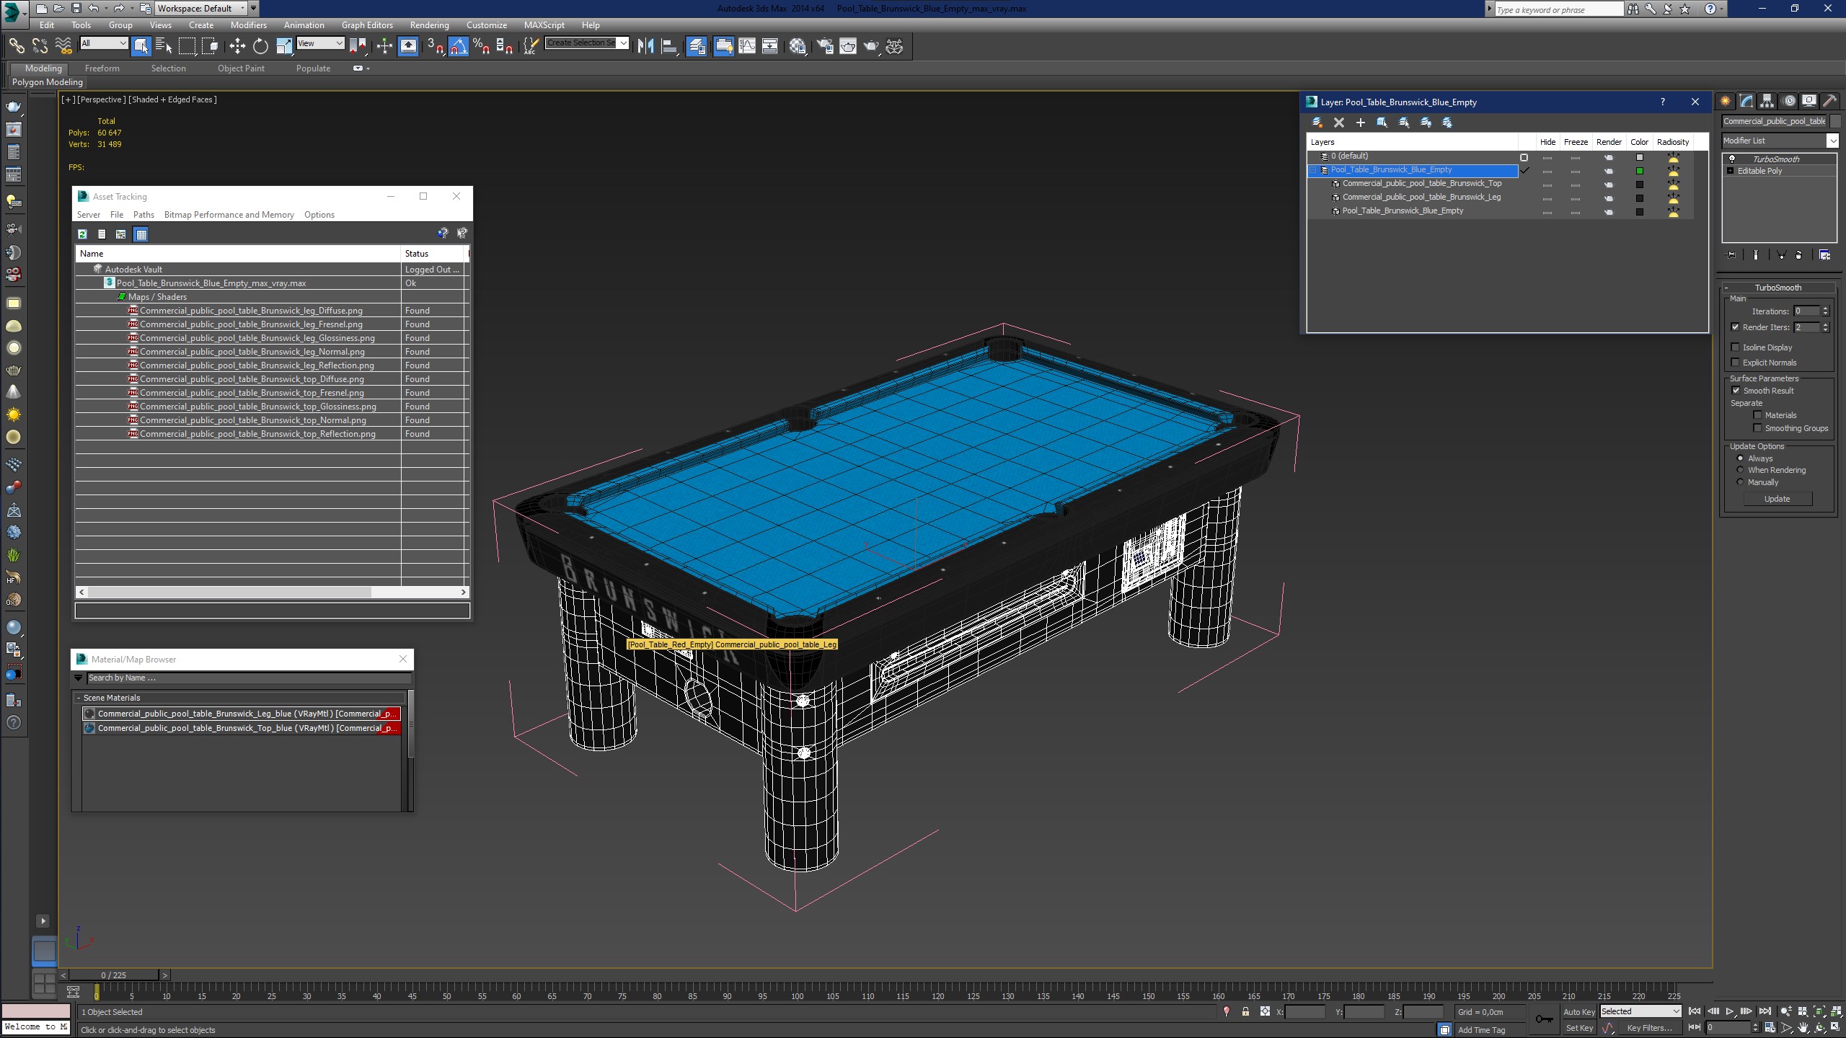Enable Explicit Normals checkbox
1846x1038 pixels.
[x=1736, y=363]
